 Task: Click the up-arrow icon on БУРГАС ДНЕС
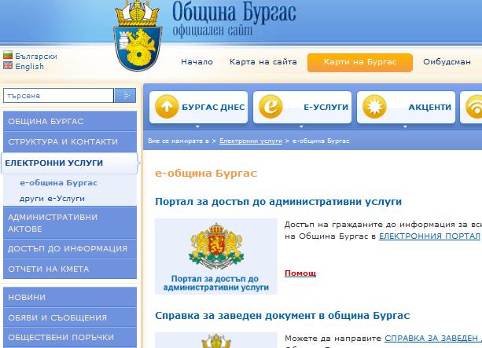click(x=167, y=107)
